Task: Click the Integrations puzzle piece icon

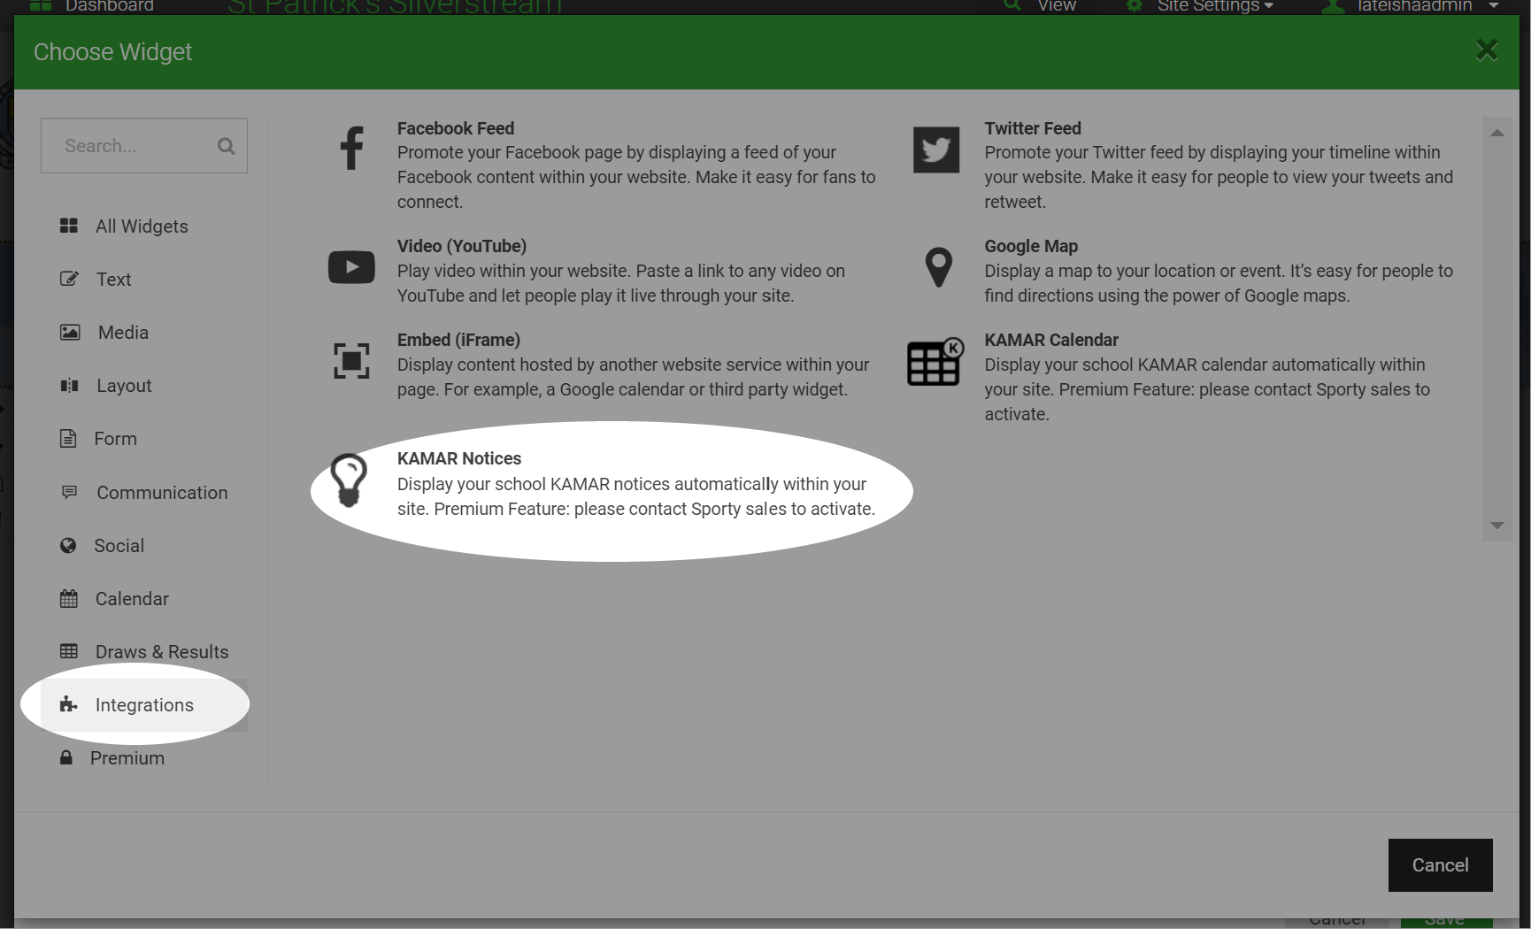Action: point(68,704)
